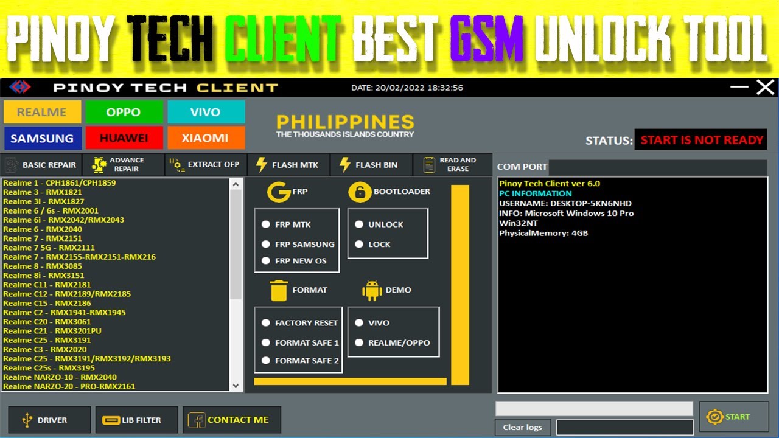Click the dark field beside Clear logs
779x438 pixels.
point(625,427)
